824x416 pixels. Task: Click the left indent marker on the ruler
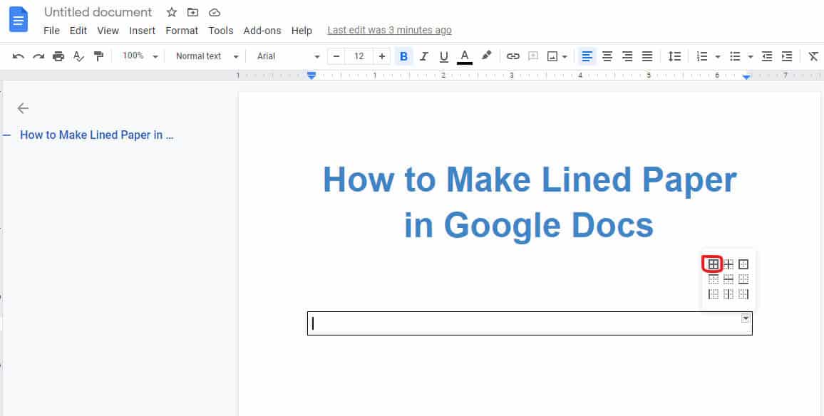311,76
